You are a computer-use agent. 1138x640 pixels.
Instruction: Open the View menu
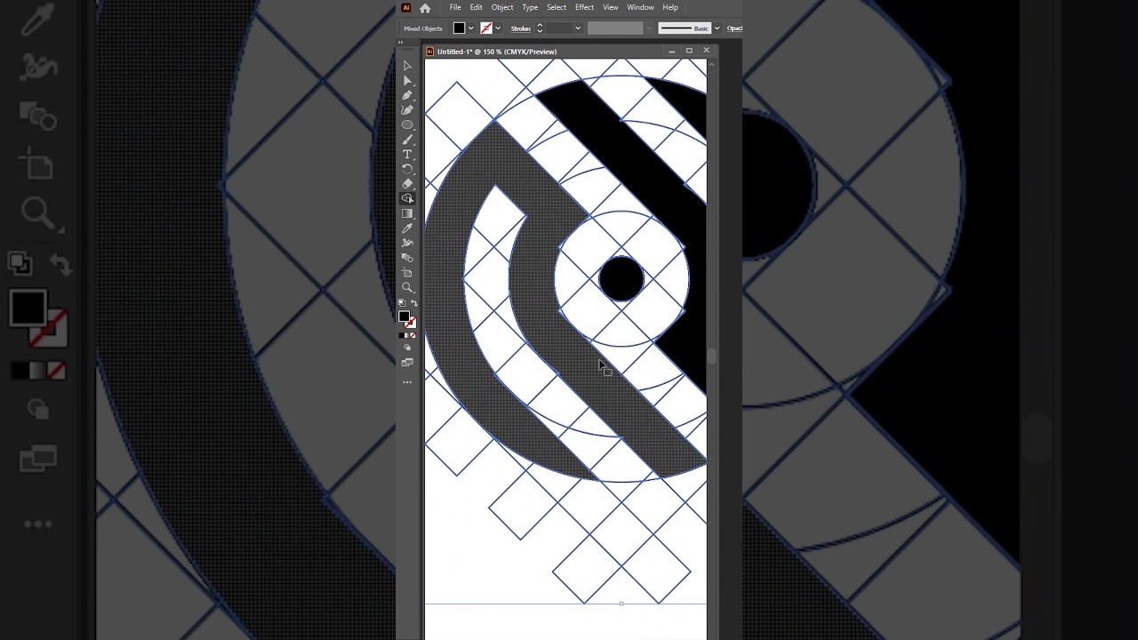(x=611, y=8)
